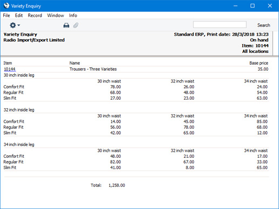
Task: Open the Record menu
Action: (x=35, y=16)
